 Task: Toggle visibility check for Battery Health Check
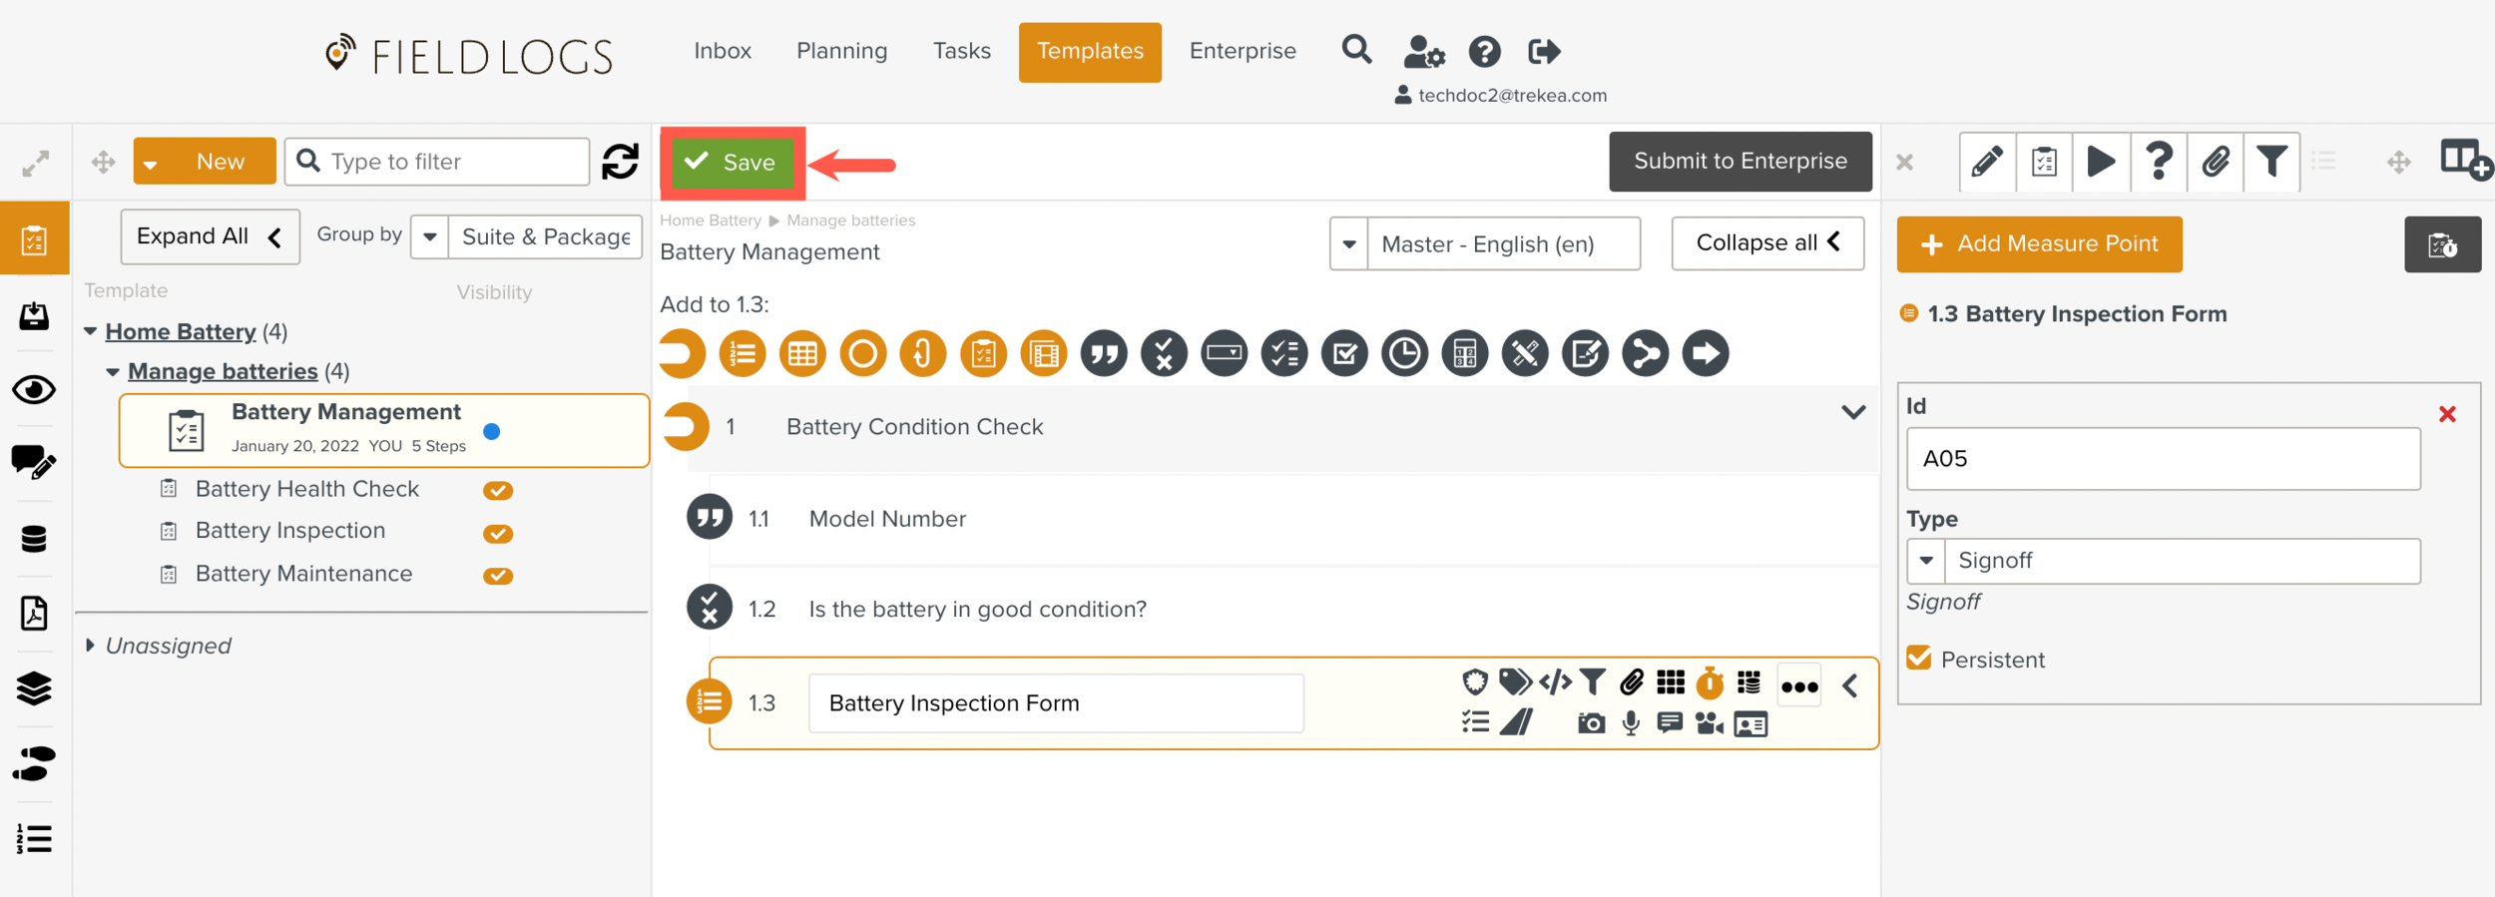point(498,490)
